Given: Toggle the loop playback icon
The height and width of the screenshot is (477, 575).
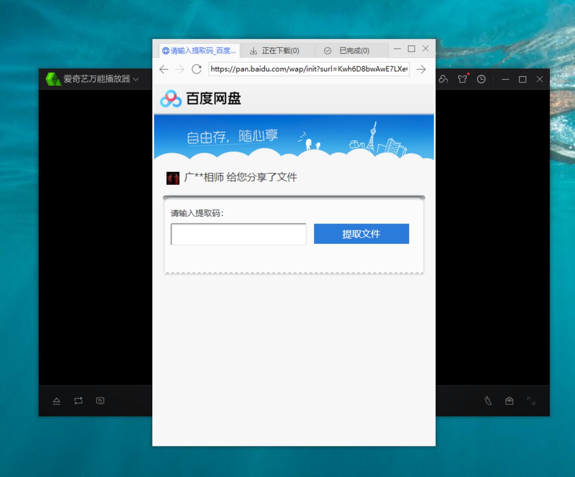Looking at the screenshot, I should tap(78, 401).
